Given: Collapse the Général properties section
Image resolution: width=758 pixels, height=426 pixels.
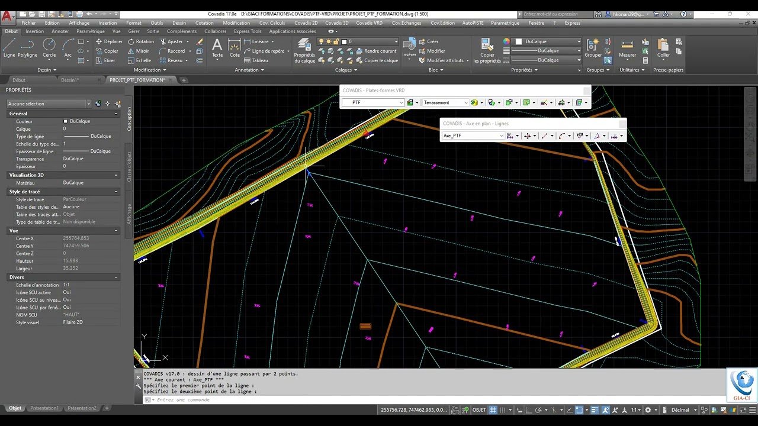Looking at the screenshot, I should coord(116,114).
